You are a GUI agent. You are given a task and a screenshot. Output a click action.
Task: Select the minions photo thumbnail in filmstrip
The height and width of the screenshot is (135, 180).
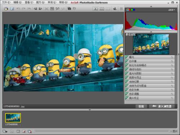[13, 118]
